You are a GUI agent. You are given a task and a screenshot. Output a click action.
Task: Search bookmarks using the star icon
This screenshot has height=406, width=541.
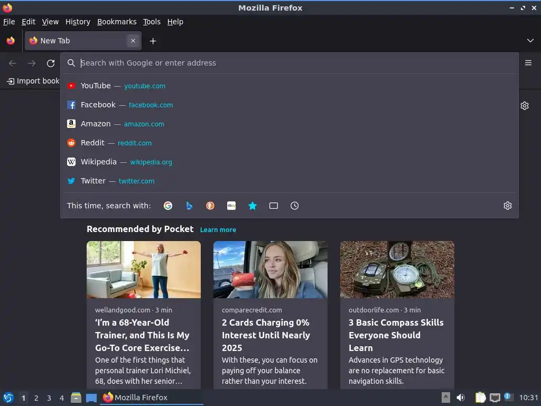coord(253,206)
